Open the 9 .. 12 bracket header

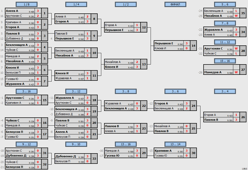coord(27,144)
